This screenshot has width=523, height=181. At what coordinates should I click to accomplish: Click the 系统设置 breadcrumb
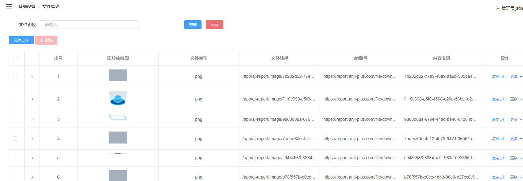tap(27, 6)
